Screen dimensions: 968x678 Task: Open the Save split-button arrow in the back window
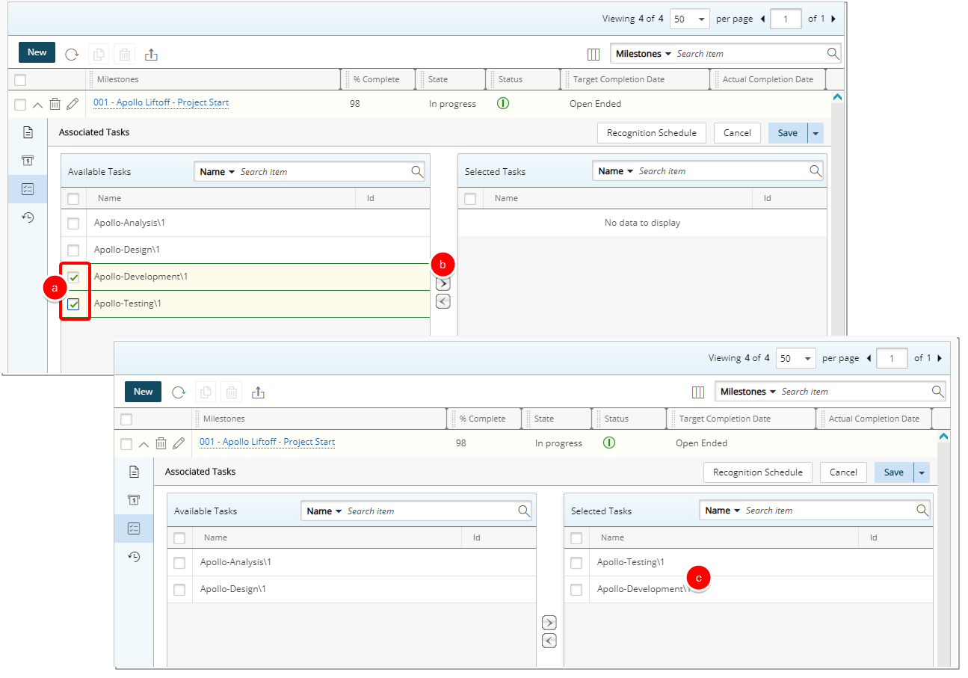(x=816, y=133)
